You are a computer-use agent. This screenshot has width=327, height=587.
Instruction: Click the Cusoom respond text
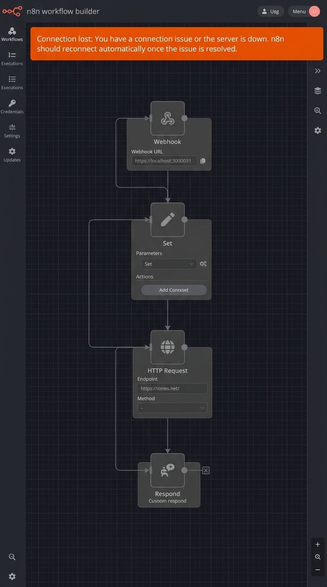[x=167, y=501]
